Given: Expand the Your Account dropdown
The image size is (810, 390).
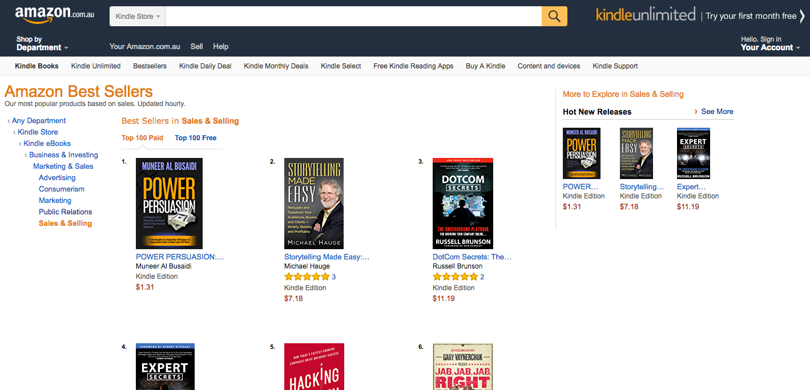Looking at the screenshot, I should [x=770, y=44].
